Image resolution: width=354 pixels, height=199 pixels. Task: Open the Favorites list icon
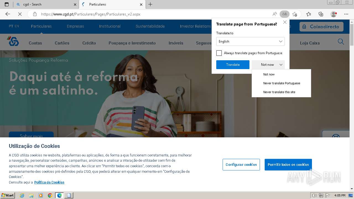pos(309,14)
